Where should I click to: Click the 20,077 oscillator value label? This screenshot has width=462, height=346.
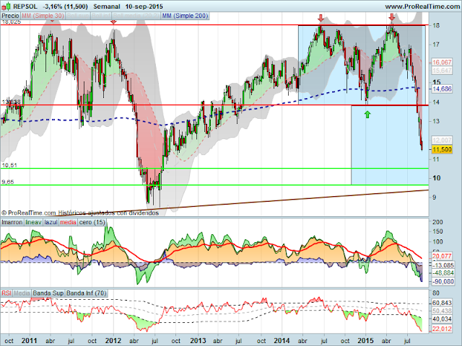click(x=442, y=256)
